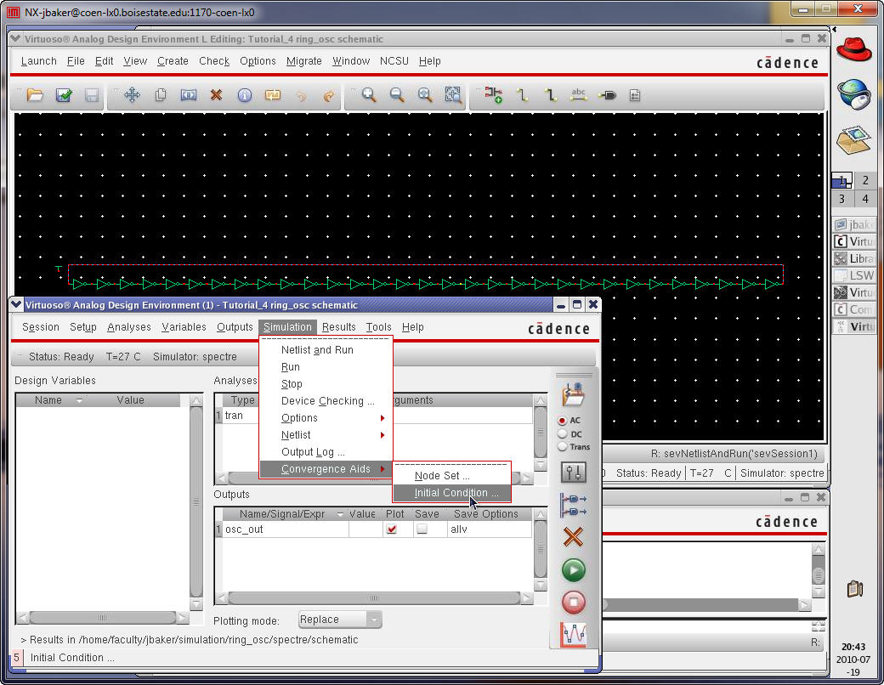Viewport: 884px width, 685px height.
Task: Open the Results menu in ADE
Action: click(x=338, y=327)
